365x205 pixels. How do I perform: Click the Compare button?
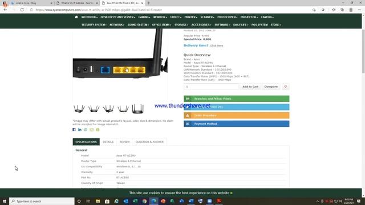coord(271,87)
